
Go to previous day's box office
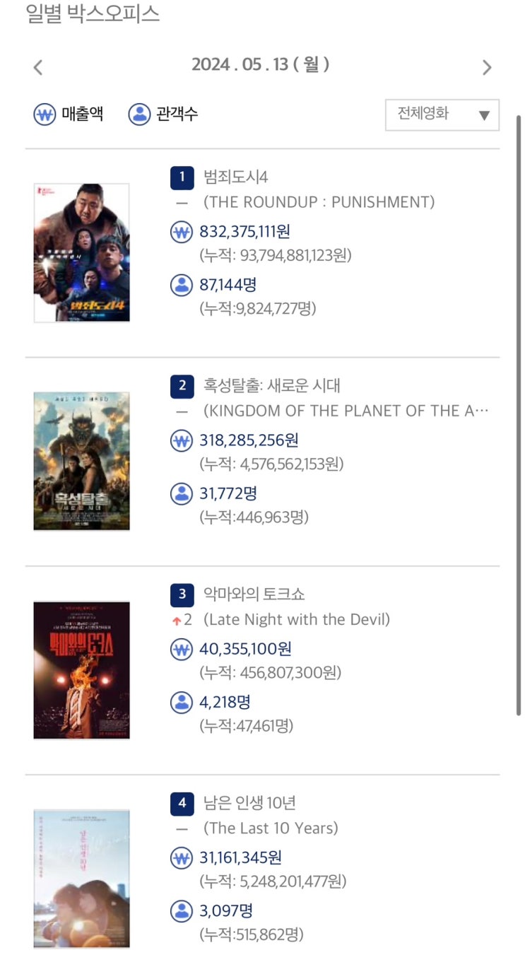pos(38,67)
